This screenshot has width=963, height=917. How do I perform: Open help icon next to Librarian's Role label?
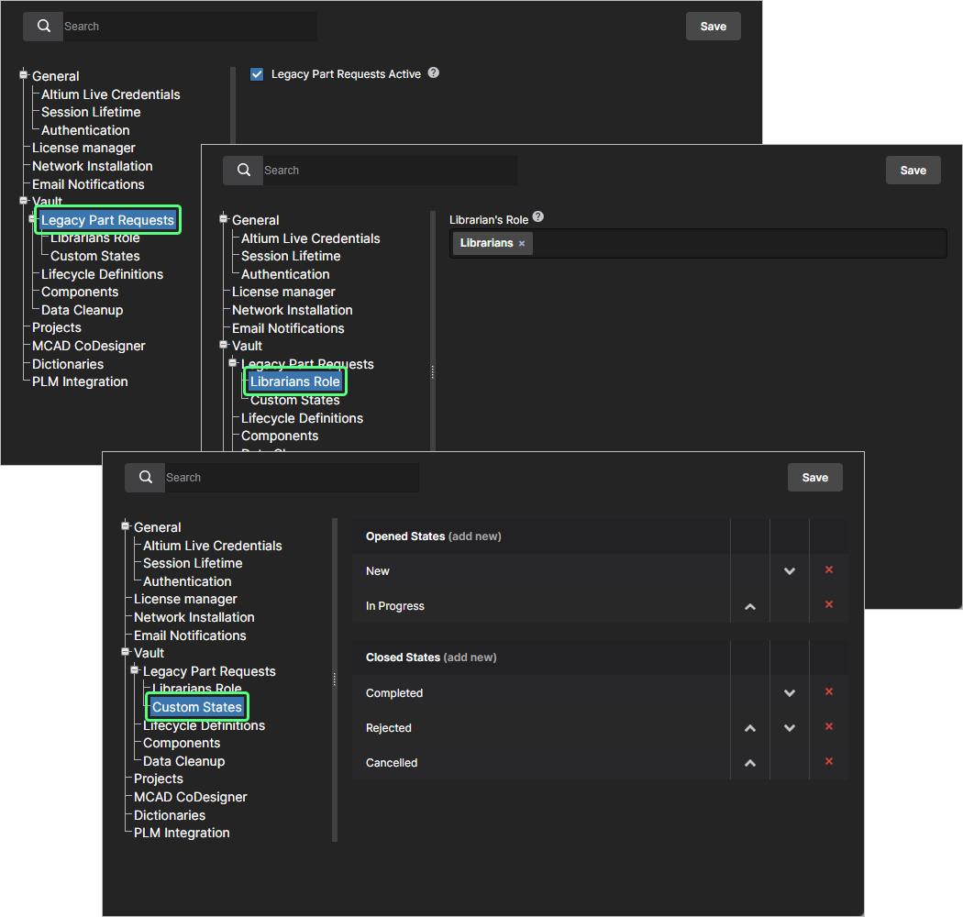click(x=538, y=216)
